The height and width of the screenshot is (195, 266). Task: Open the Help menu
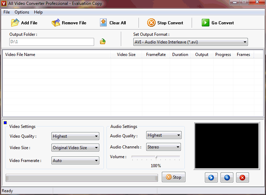point(38,12)
